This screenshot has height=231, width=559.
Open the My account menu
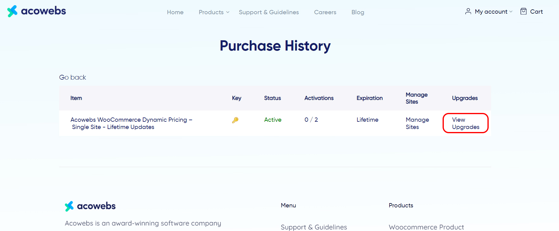point(491,12)
